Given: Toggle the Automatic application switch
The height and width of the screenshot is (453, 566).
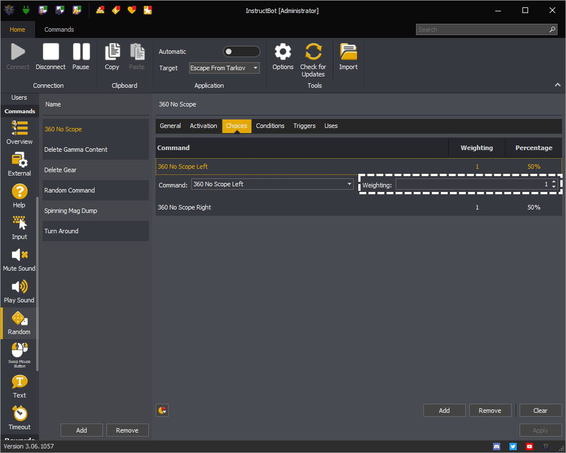Looking at the screenshot, I should [x=241, y=52].
